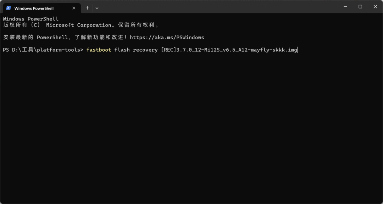Click the PowerShell icon in the tab
The width and height of the screenshot is (383, 204).
[9, 8]
